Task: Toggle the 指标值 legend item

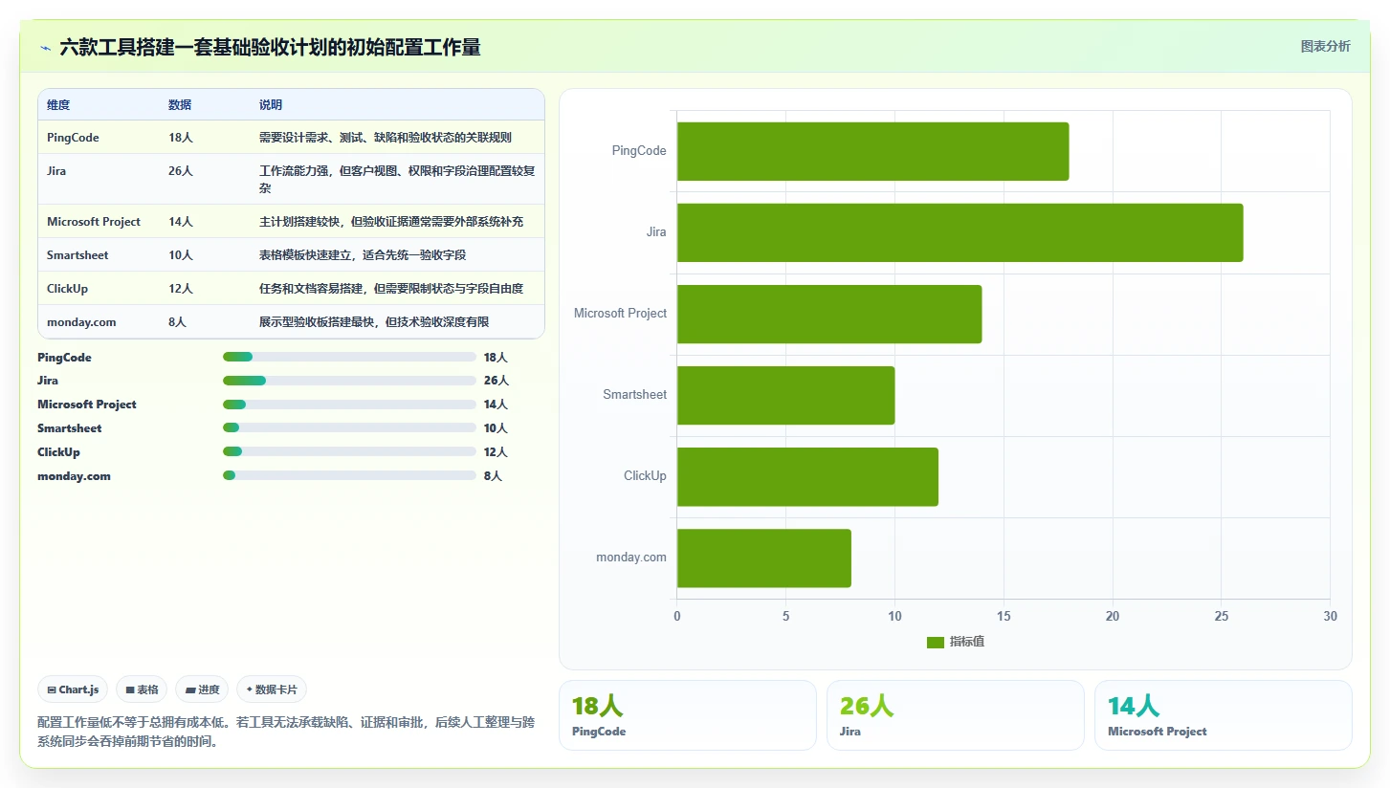Action: tap(955, 642)
